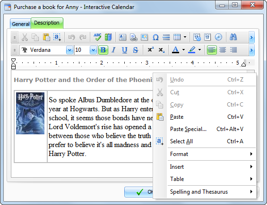Click the font size input field
Viewport: 267px width, 205px height.
(x=82, y=50)
